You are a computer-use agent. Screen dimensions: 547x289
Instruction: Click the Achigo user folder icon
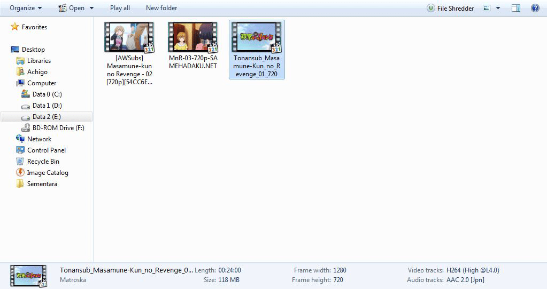coord(20,71)
